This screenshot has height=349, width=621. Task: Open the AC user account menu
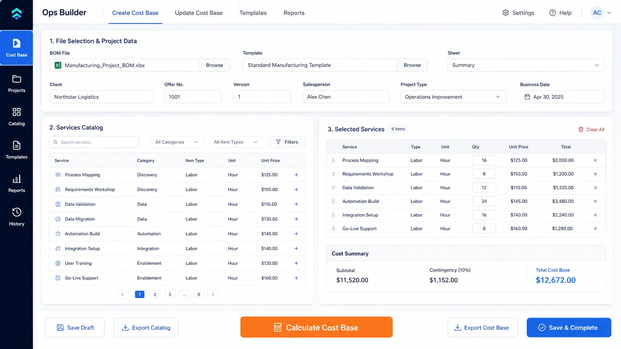click(601, 13)
